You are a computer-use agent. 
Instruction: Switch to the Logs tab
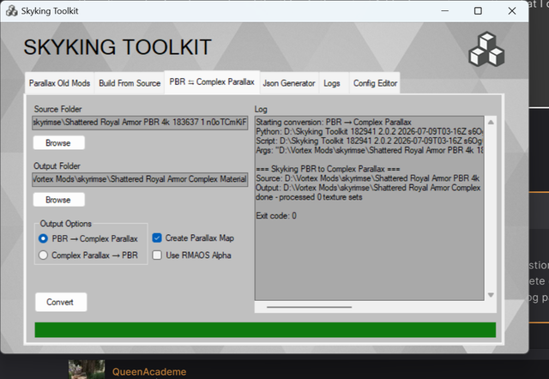332,83
